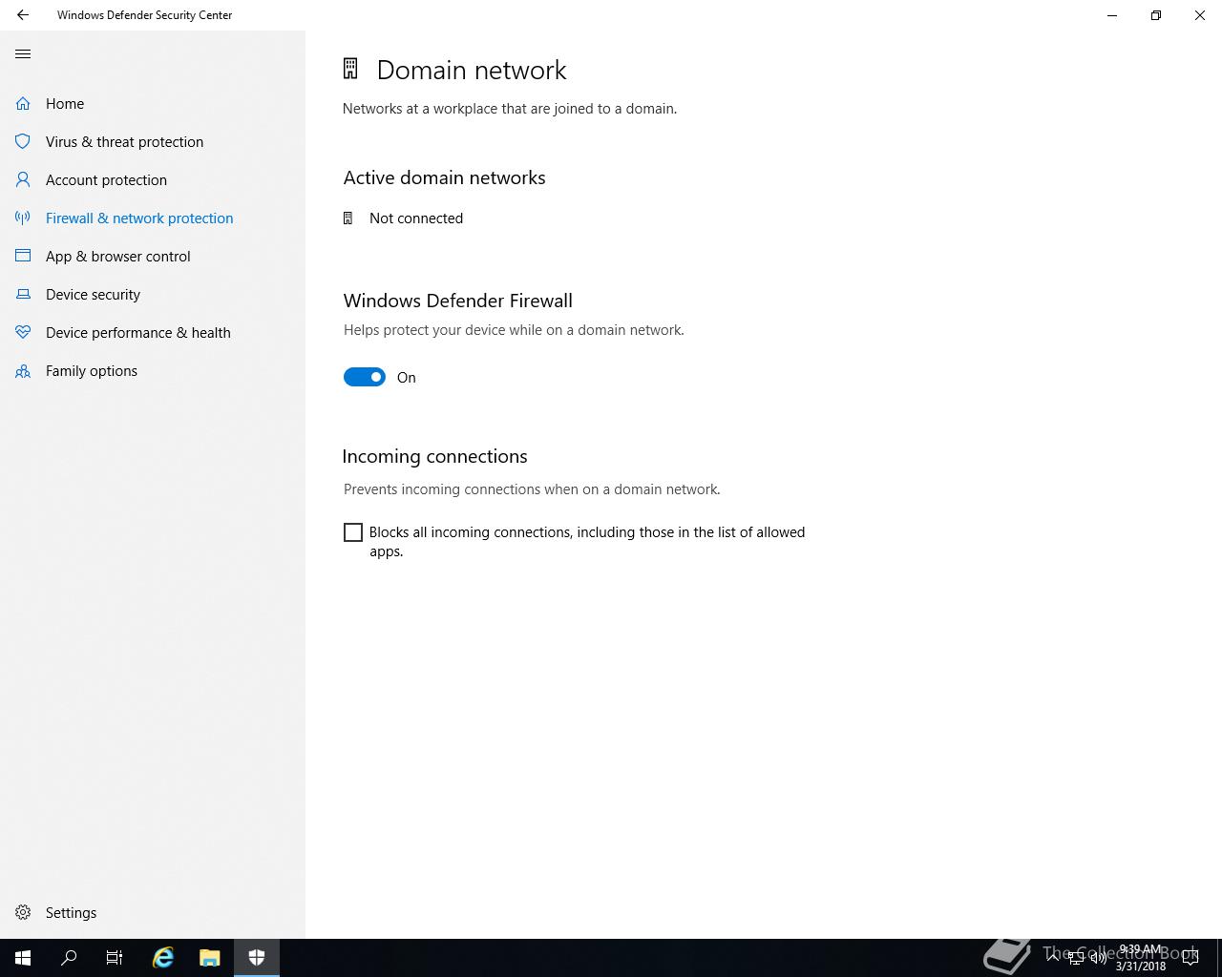Turn off Windows Defender Firewall toggle
Image resolution: width=1222 pixels, height=977 pixels.
pyautogui.click(x=365, y=377)
